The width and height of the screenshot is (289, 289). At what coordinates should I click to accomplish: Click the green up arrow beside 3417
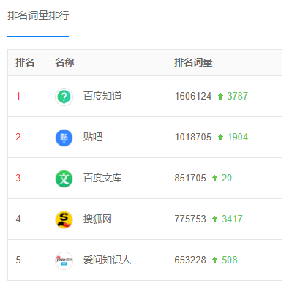pos(214,219)
